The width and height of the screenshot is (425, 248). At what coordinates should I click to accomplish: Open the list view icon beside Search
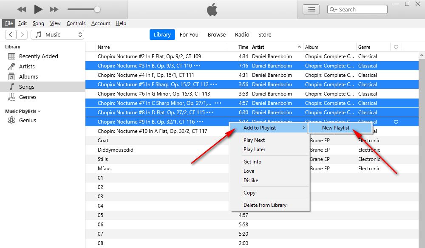(x=311, y=9)
